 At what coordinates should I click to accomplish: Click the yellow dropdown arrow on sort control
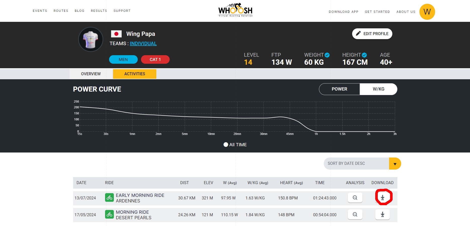pos(395,163)
